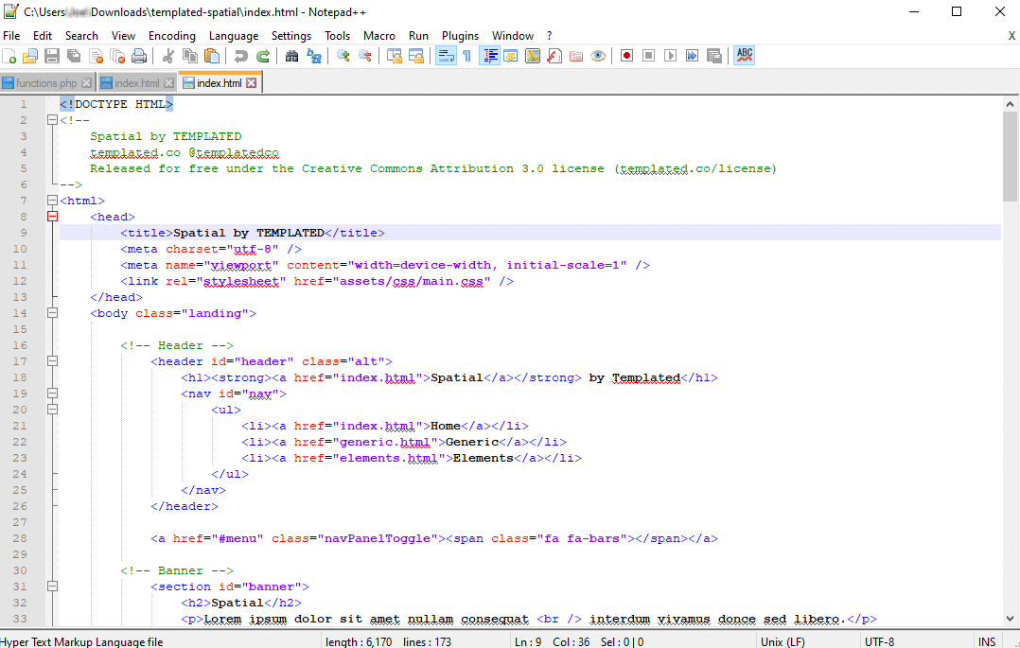Toggle document monitoring with the eye icon
The height and width of the screenshot is (648, 1020).
tap(598, 55)
